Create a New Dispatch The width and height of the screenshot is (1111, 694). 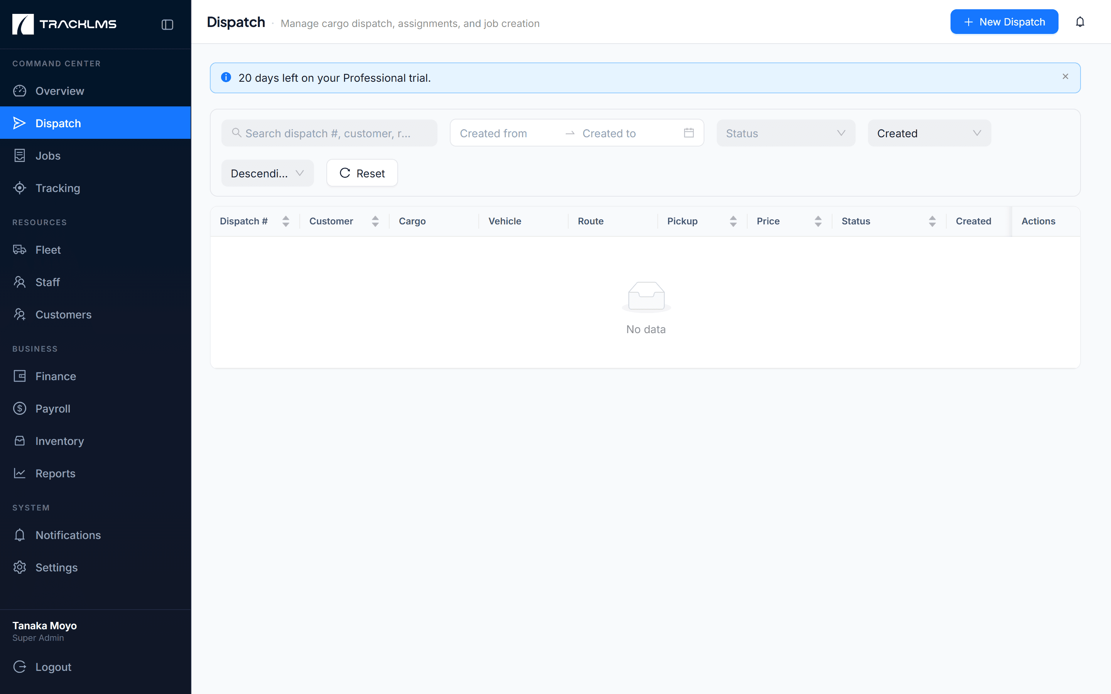tap(1004, 22)
